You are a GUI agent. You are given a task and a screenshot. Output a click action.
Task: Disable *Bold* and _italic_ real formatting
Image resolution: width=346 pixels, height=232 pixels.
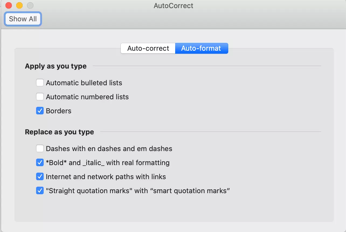40,162
